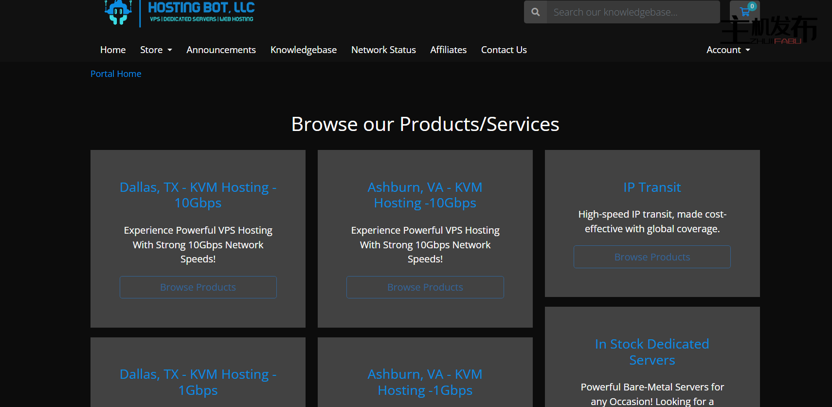Click the search magnifier icon
This screenshot has height=407, width=832.
tap(536, 12)
